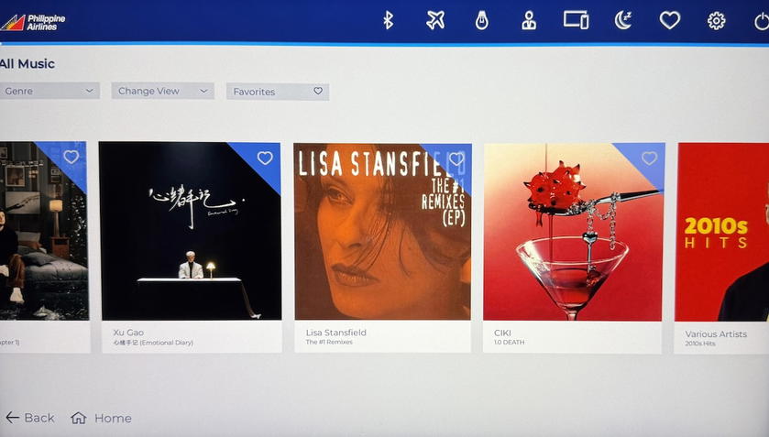Open Bluetooth settings icon
Screen dimensions: 769x437
click(x=388, y=20)
